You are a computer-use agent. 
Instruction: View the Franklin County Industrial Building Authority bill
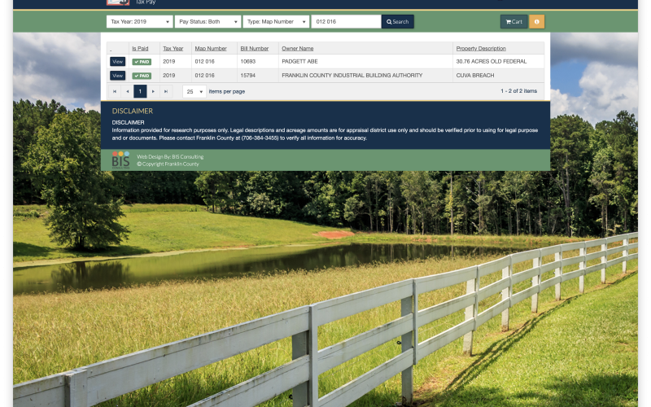(x=117, y=76)
